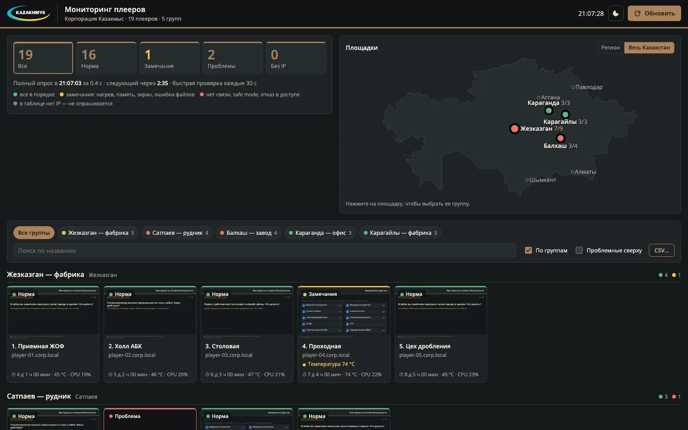Switch map view to Весь Казахстан
Viewport: 688px width, 430px height.
click(x=649, y=48)
